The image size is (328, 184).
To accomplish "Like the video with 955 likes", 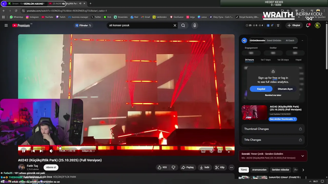I will (x=162, y=167).
